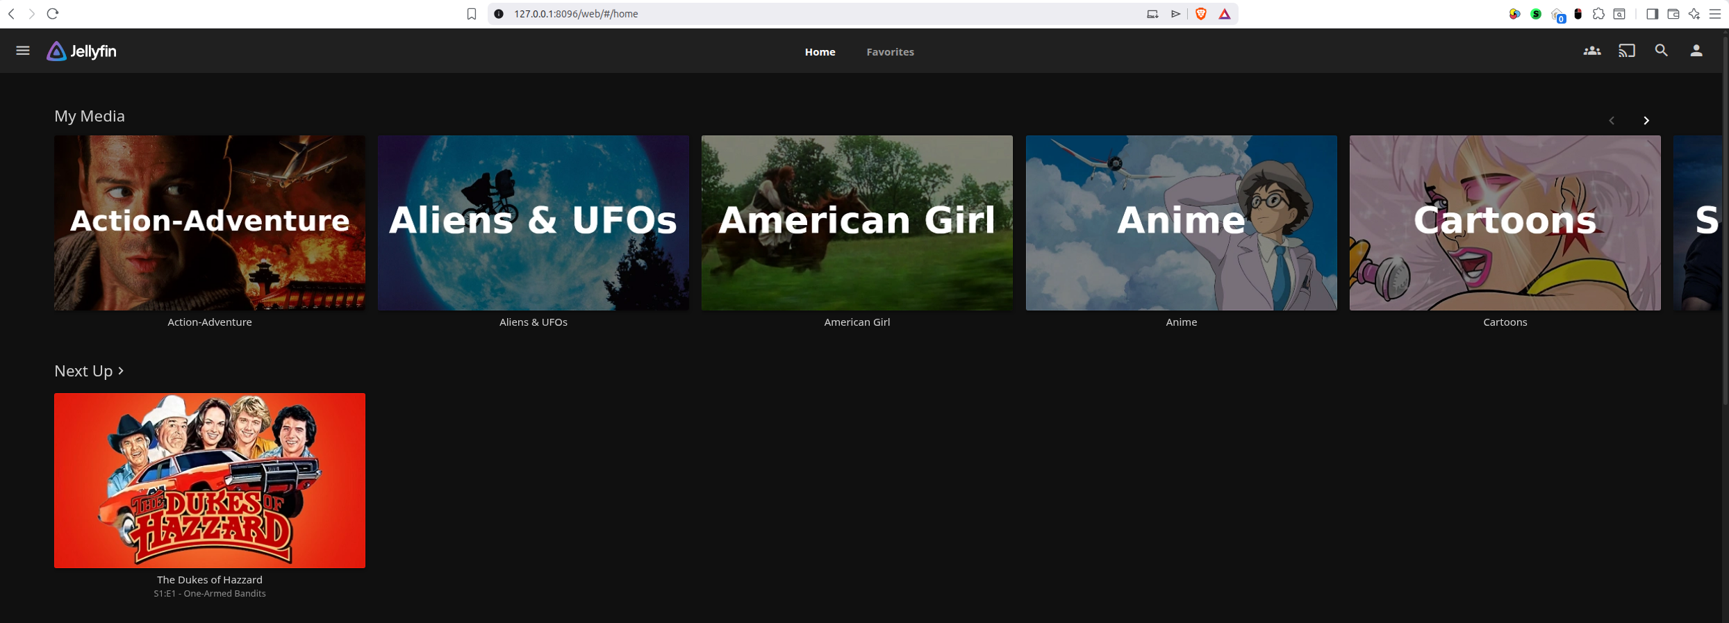Switch to the Favorites tab

[x=890, y=51]
